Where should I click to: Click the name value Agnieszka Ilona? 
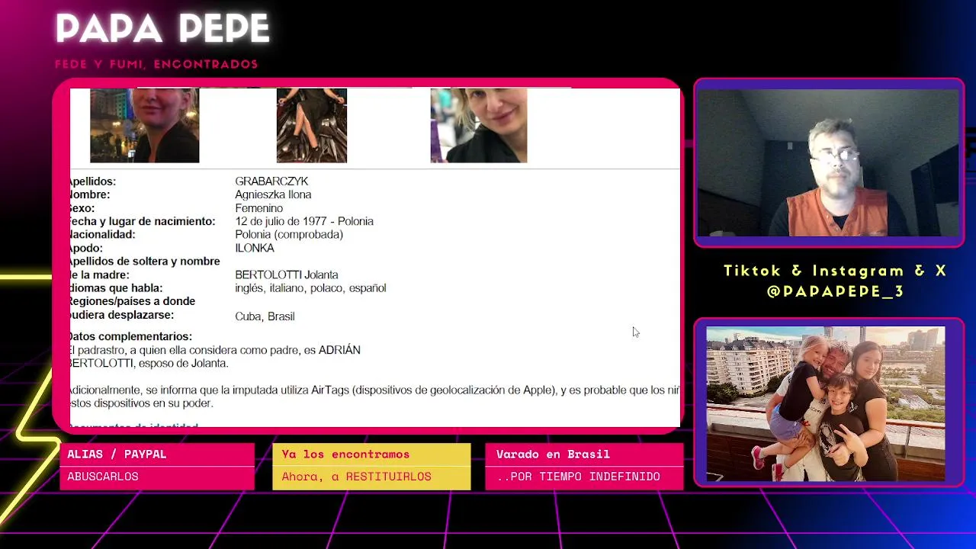(273, 194)
